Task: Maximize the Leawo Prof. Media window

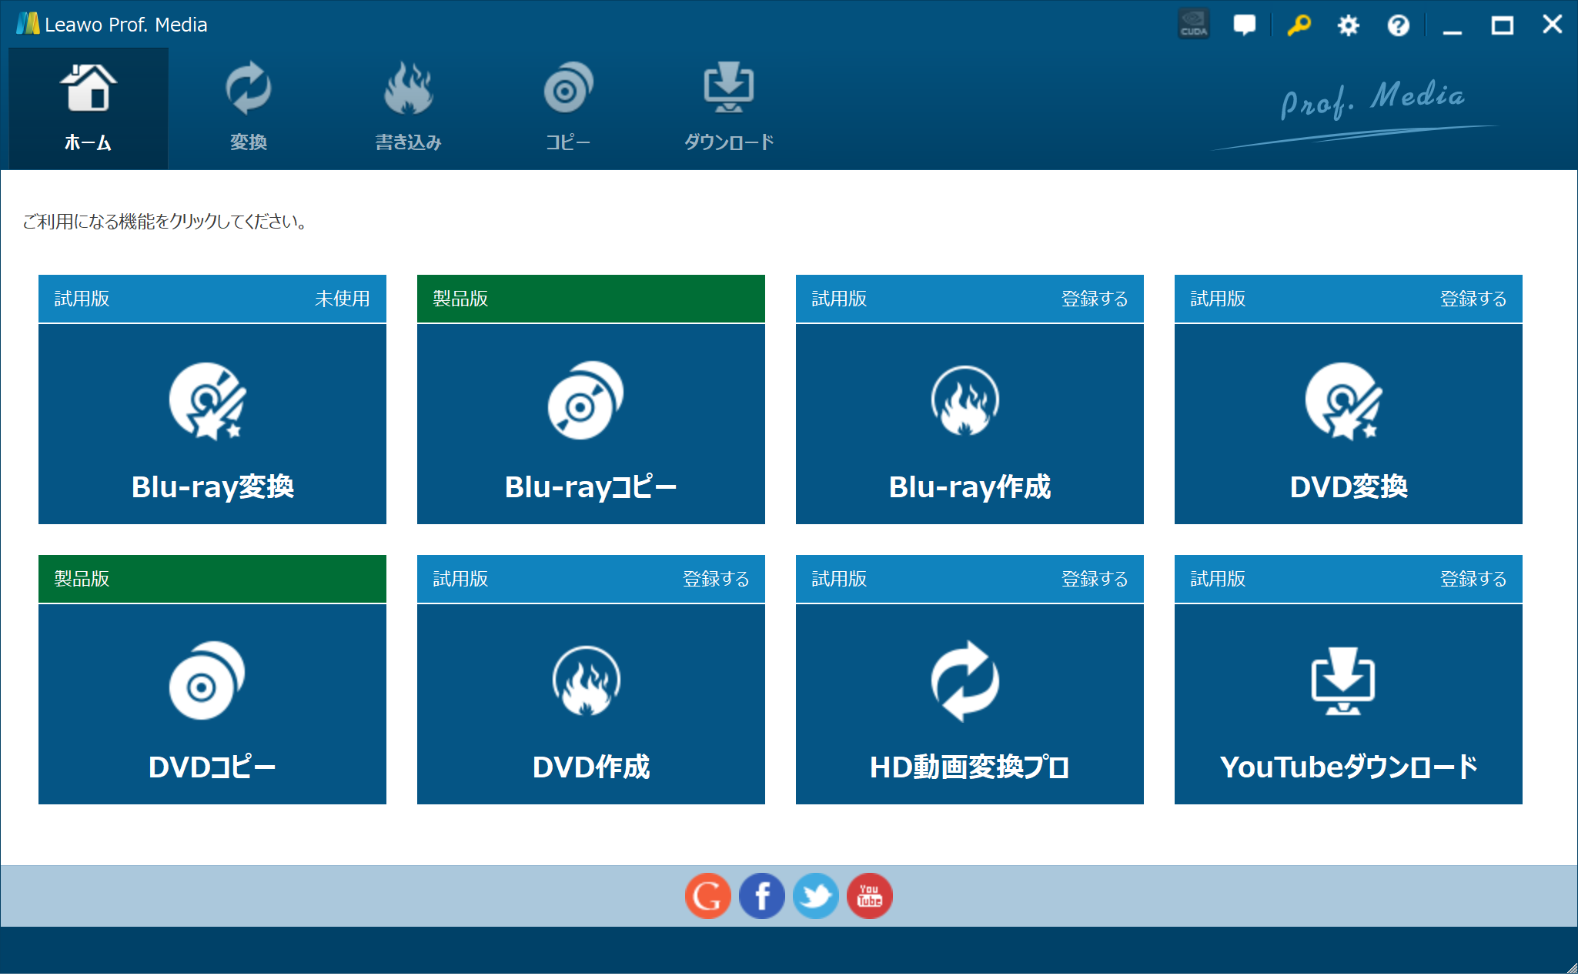Action: 1502,25
